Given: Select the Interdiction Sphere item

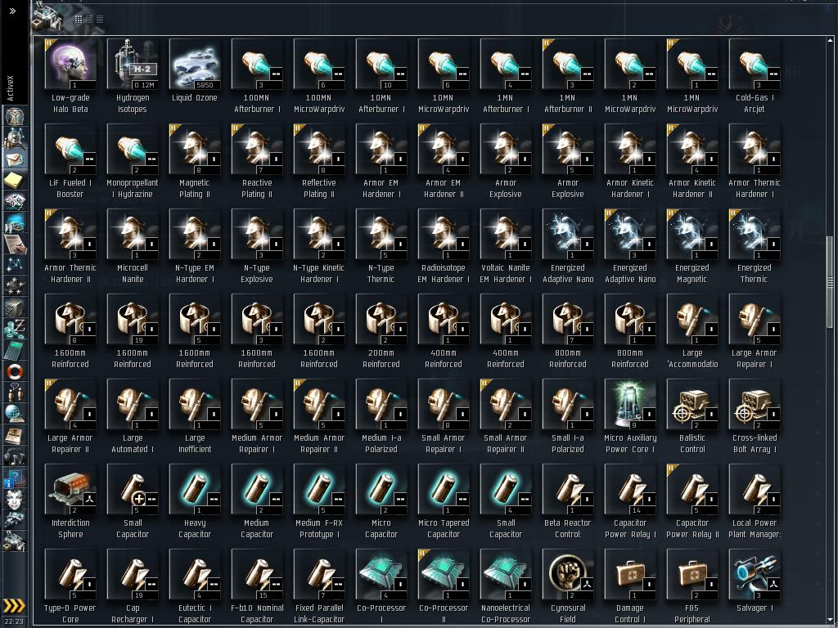Looking at the screenshot, I should point(70,501).
